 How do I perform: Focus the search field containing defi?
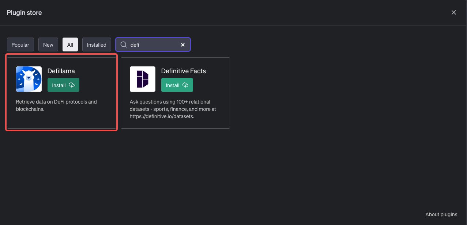point(153,44)
